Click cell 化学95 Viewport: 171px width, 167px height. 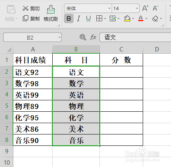(x=33, y=117)
